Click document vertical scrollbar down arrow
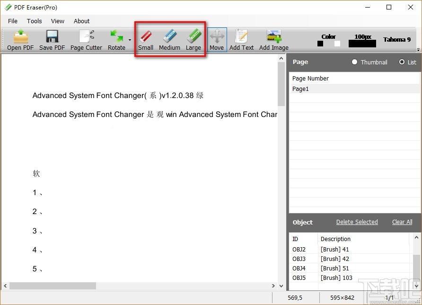Viewport: 422px width, 305px height. coord(281,286)
